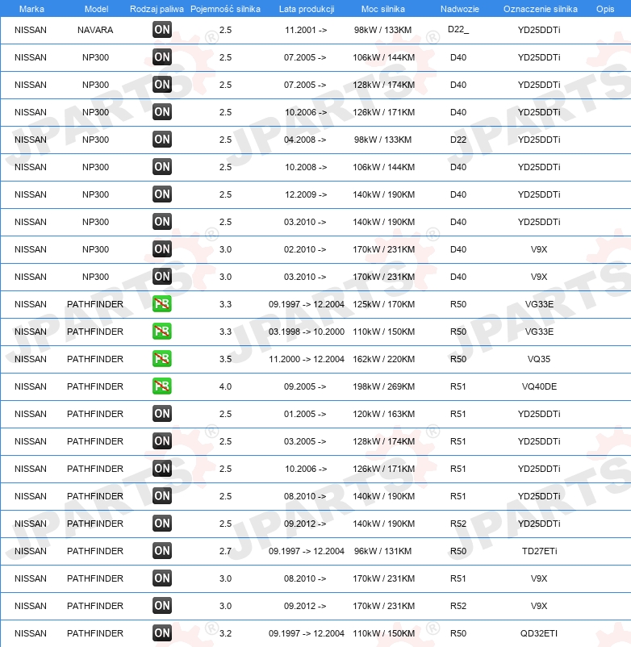Click the Nadwozie column header
The image size is (631, 647).
tap(460, 9)
